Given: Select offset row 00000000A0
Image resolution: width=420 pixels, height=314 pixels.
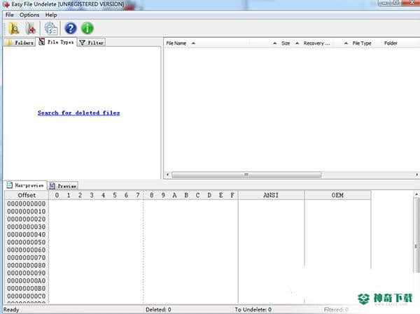Looking at the screenshot, I should [27, 281].
